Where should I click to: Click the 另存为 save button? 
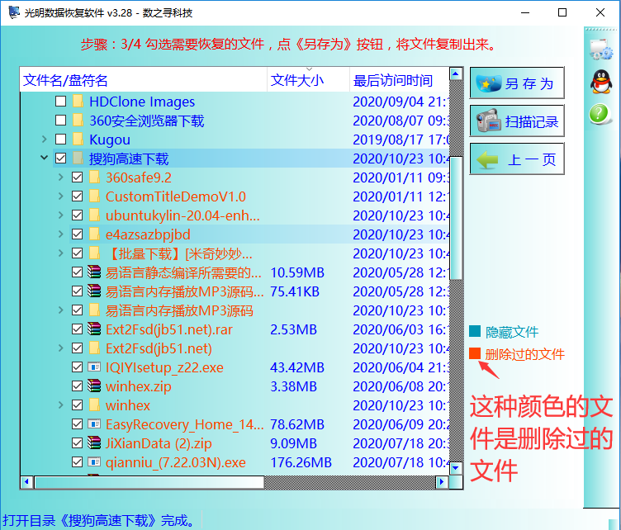tap(517, 83)
